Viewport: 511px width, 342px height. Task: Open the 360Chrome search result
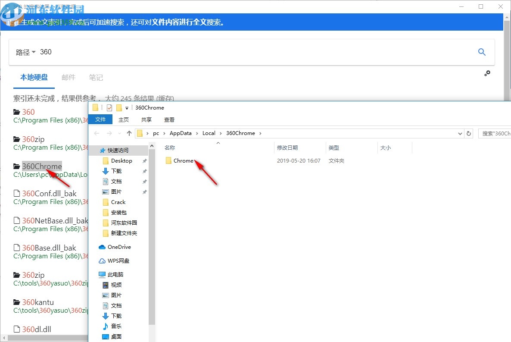tap(42, 166)
